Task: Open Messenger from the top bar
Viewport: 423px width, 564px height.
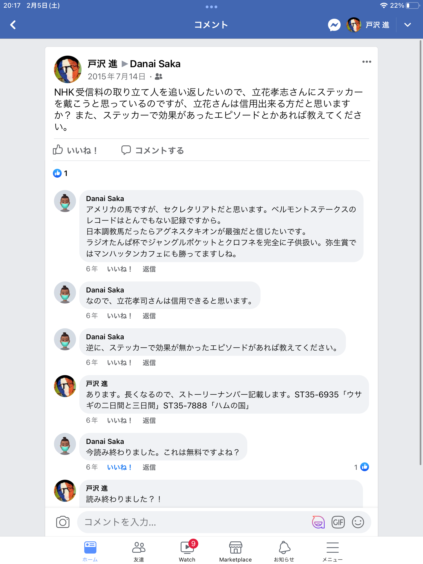Action: (334, 25)
